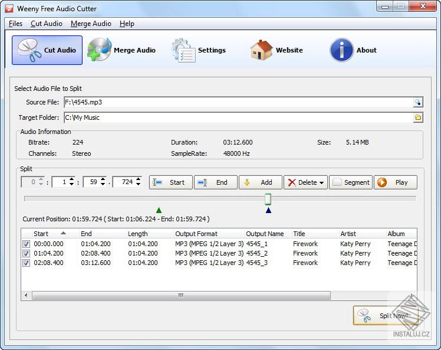The image size is (441, 350).
Task: Open the Merge Audio menu
Action: tap(91, 24)
